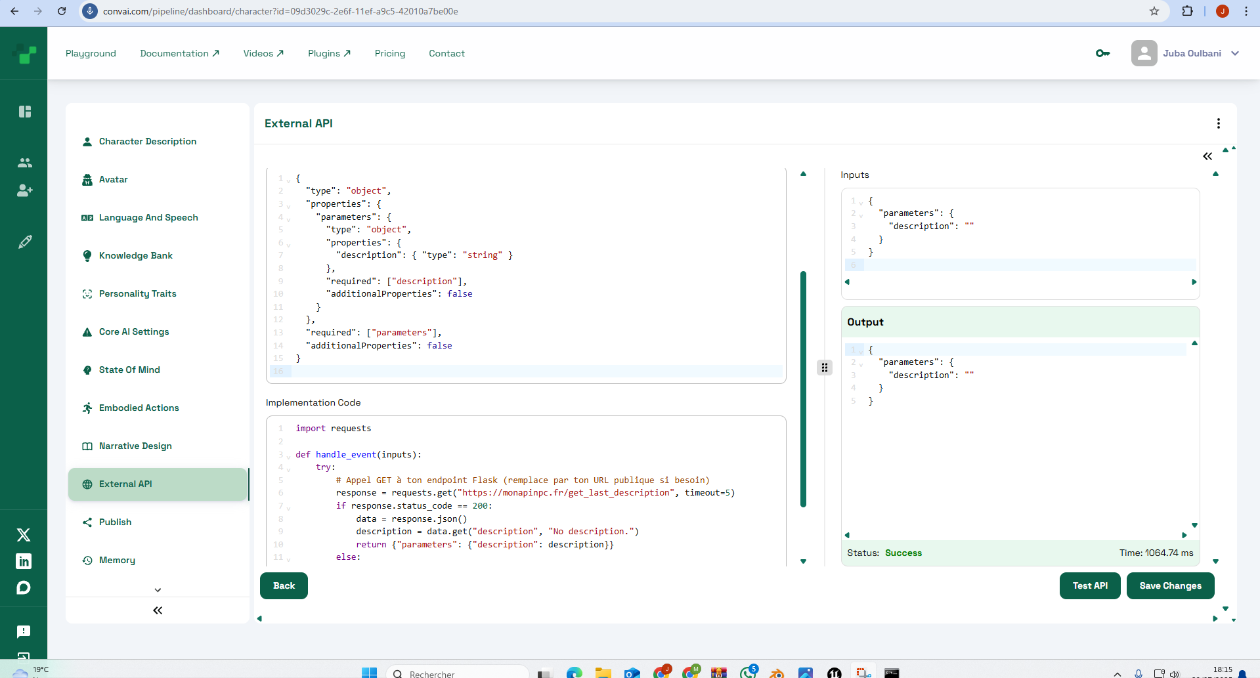Image resolution: width=1260 pixels, height=678 pixels.
Task: Open the dashboard grid icon in sidebar
Action: [x=25, y=112]
